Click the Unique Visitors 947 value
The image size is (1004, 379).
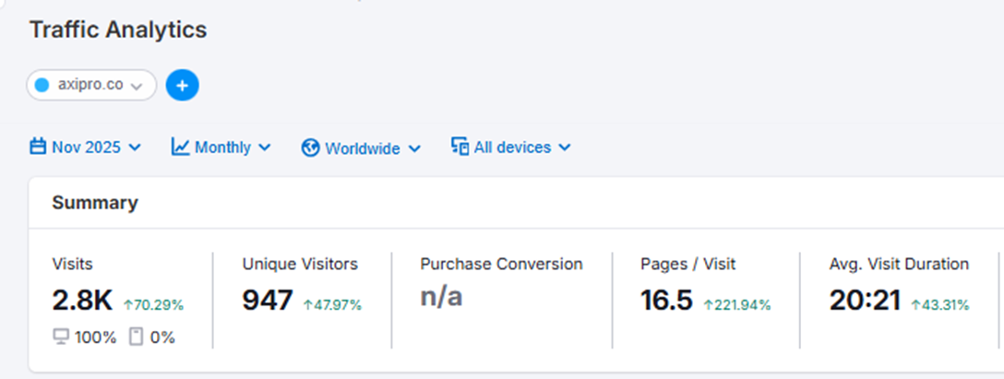pyautogui.click(x=268, y=301)
